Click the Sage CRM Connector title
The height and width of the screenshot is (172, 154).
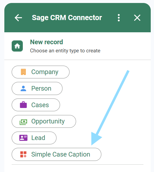coord(67,18)
